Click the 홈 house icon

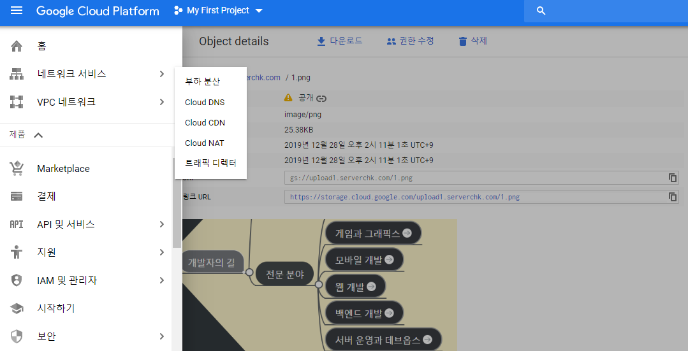pos(16,46)
